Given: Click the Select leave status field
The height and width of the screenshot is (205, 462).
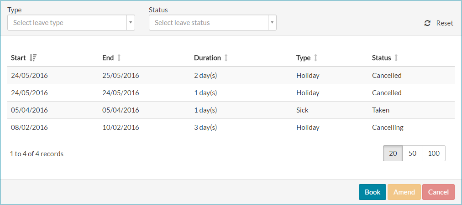Looking at the screenshot, I should (x=209, y=22).
